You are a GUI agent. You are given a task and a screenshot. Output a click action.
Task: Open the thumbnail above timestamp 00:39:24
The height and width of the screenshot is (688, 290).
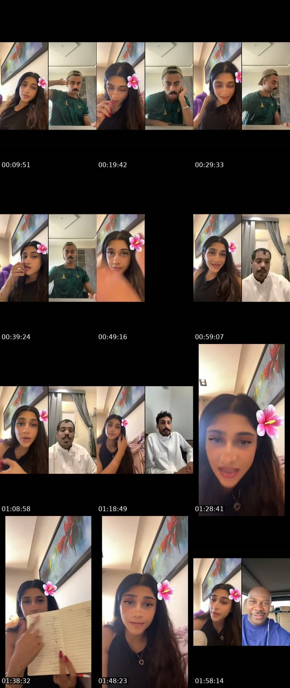(48, 258)
